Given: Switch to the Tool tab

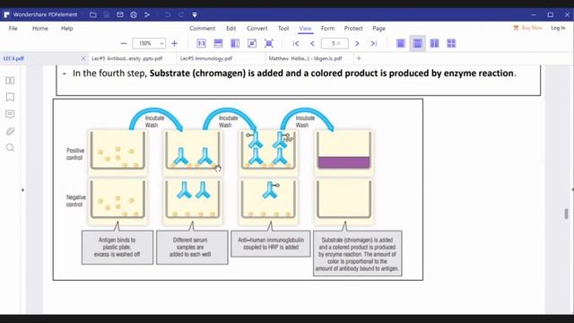Looking at the screenshot, I should pyautogui.click(x=283, y=28).
